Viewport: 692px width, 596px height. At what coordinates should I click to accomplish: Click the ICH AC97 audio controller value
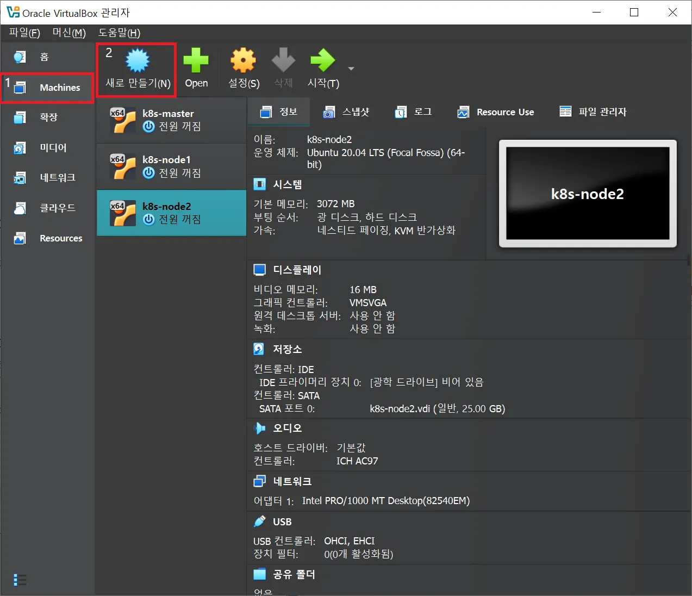tap(357, 461)
